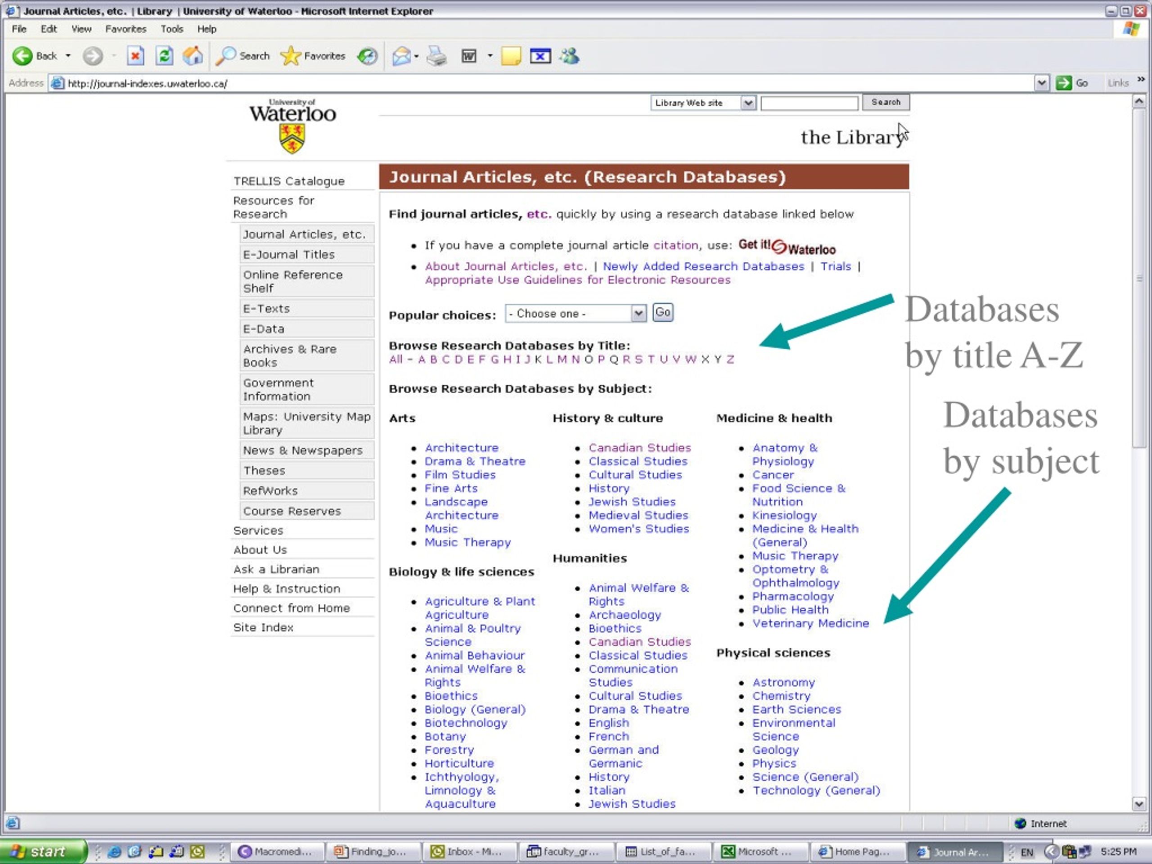
Task: Click Go next to Popular choices
Action: click(x=662, y=312)
